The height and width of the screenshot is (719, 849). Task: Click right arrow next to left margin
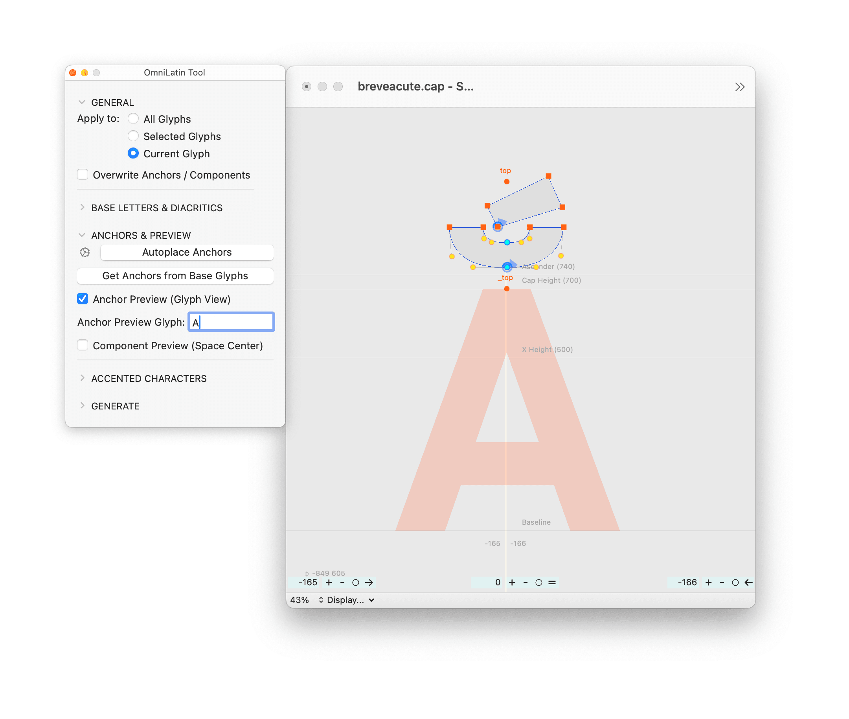tap(369, 583)
